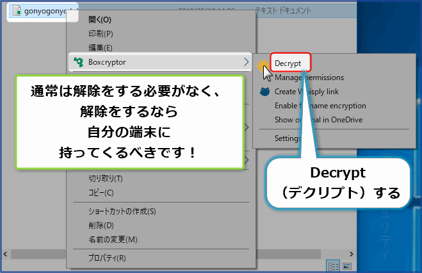422x273 pixels.
Task: Choose コピー(C) to copy file
Action: (x=101, y=192)
